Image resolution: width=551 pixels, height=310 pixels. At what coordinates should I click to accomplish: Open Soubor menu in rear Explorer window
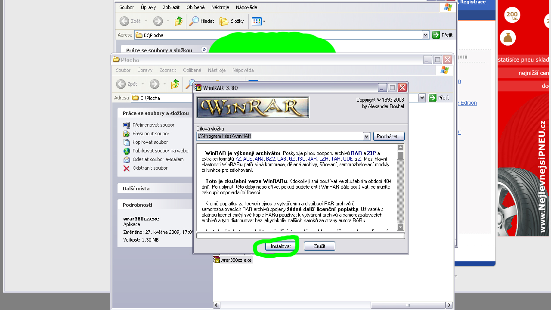pyautogui.click(x=127, y=7)
